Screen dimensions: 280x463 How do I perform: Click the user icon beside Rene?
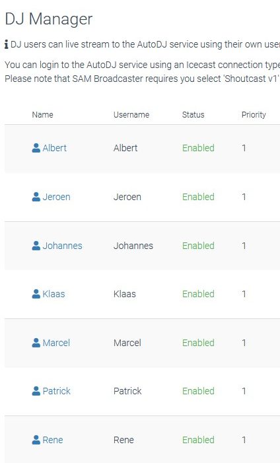(36, 440)
